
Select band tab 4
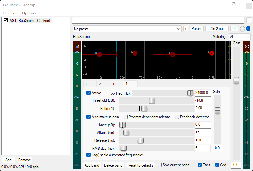130,84
